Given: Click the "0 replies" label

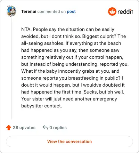Looking at the screenshot, I should pos(58,128).
